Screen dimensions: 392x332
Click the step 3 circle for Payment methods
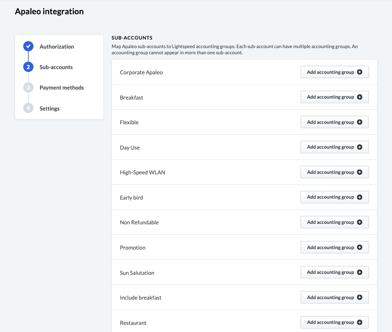[x=28, y=88]
